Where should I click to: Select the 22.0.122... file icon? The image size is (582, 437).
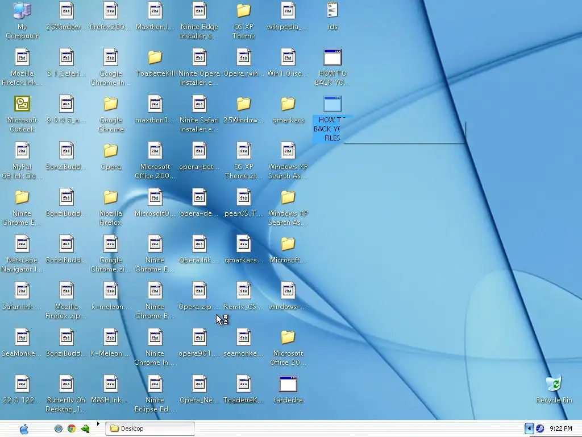(x=22, y=384)
